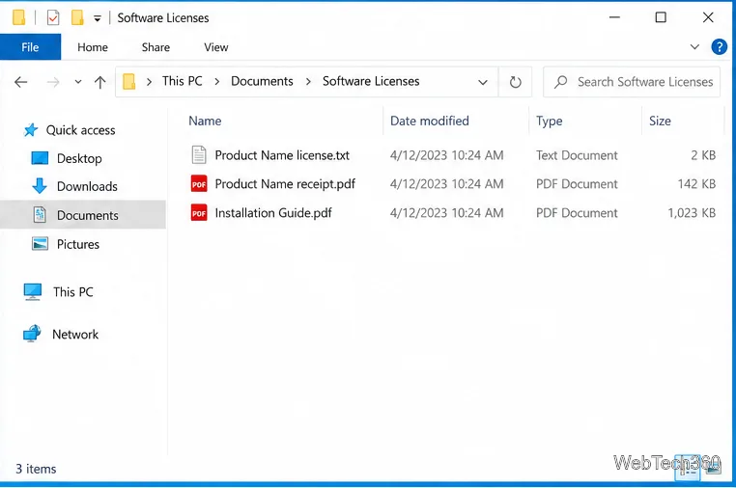Click Documents in the address bar breadcrumb

point(262,81)
